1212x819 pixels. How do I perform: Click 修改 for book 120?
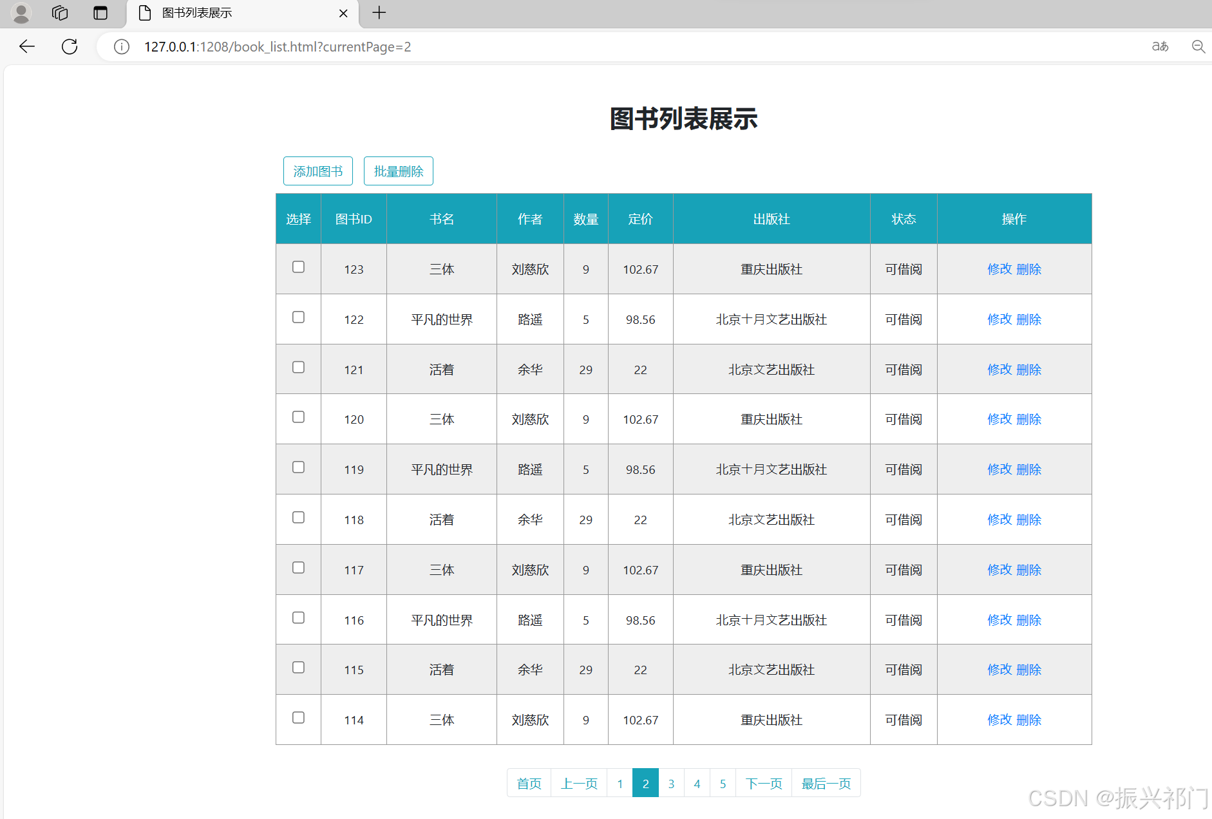pos(1000,419)
